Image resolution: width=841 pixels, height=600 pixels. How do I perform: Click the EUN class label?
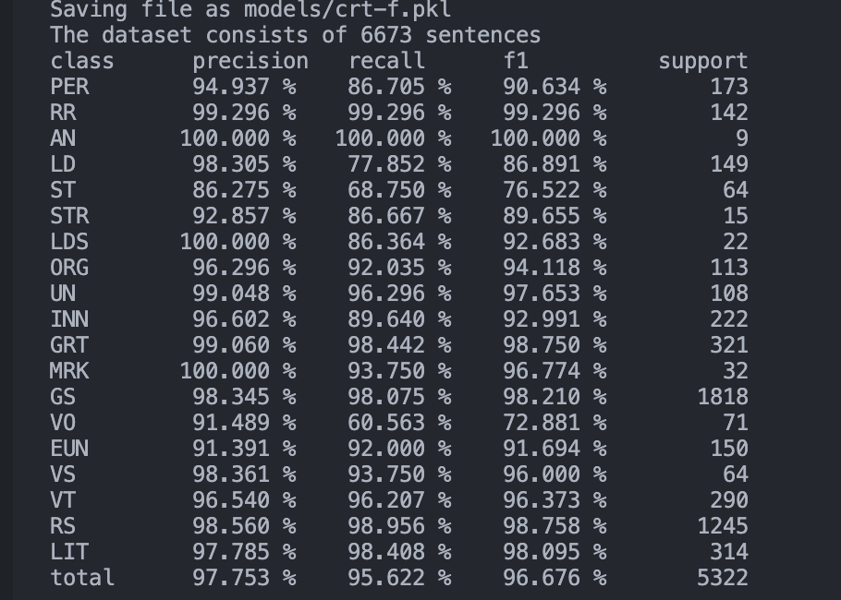click(x=69, y=449)
